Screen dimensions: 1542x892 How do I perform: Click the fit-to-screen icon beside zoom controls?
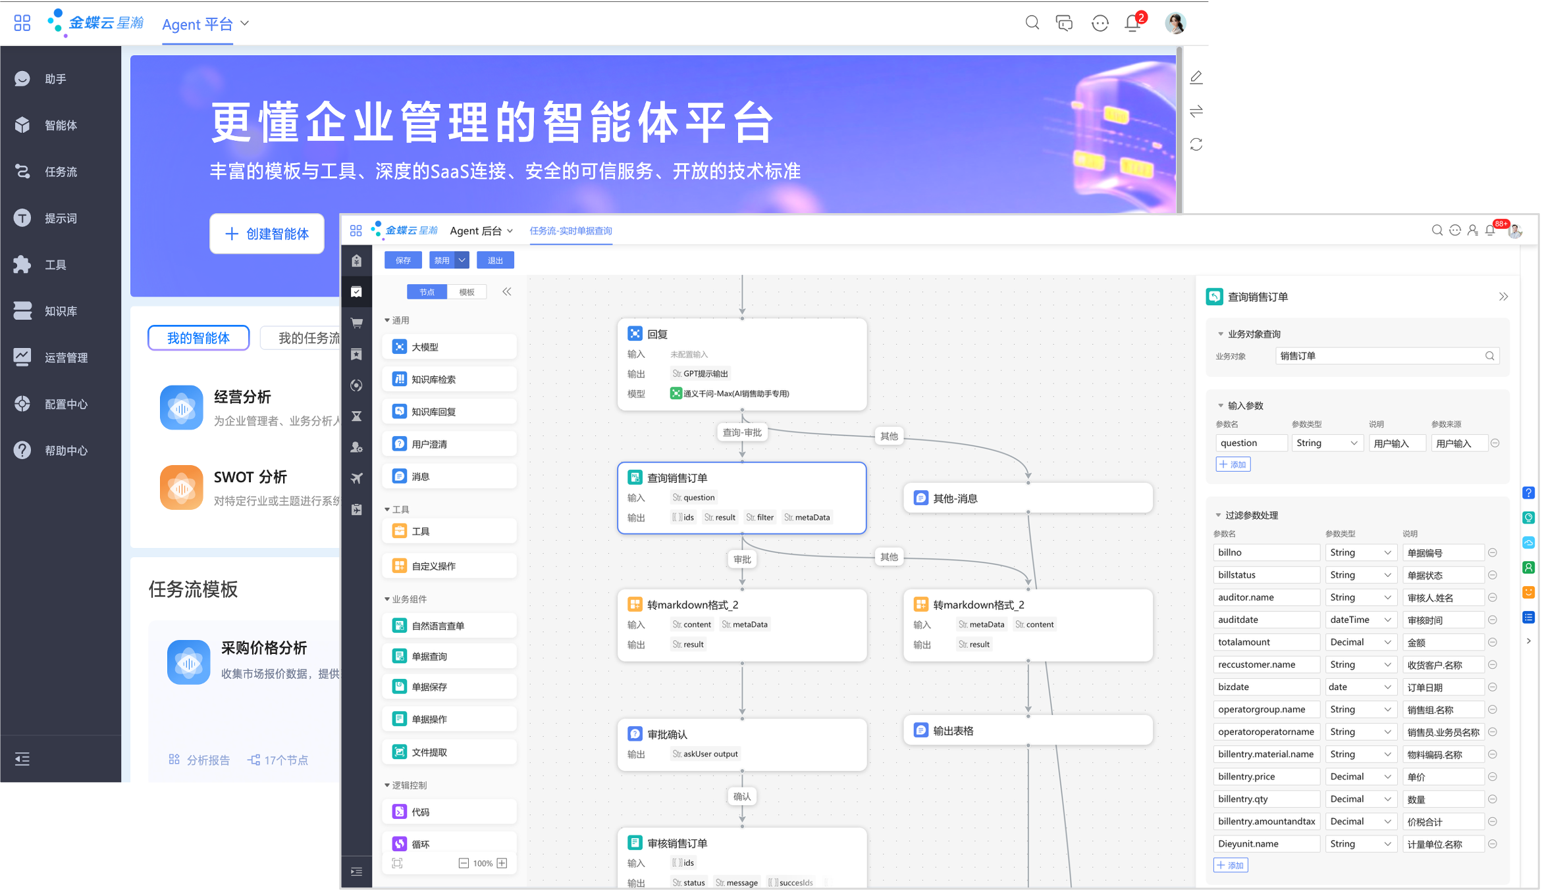click(397, 863)
